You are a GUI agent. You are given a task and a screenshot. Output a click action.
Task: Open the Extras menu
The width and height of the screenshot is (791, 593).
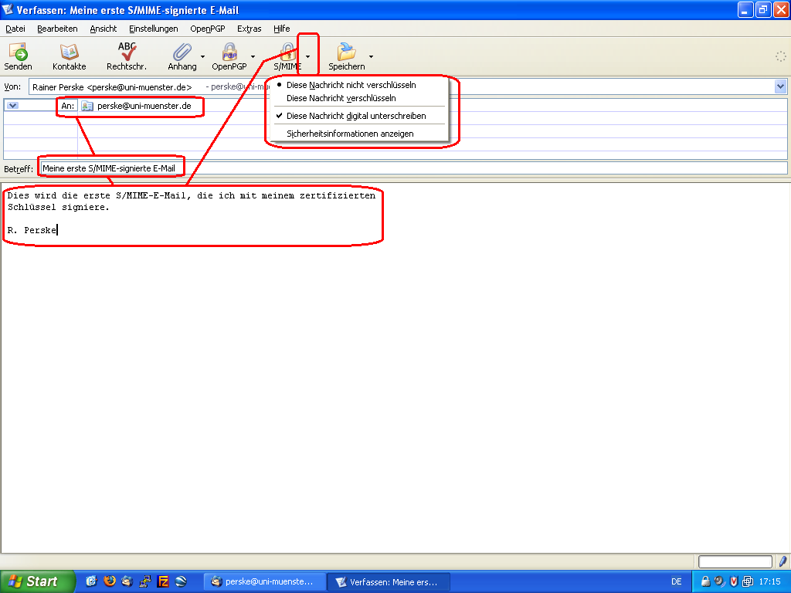[x=249, y=29]
